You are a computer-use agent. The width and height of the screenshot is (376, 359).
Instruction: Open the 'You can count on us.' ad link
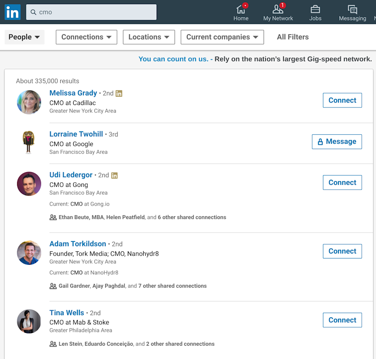[174, 59]
